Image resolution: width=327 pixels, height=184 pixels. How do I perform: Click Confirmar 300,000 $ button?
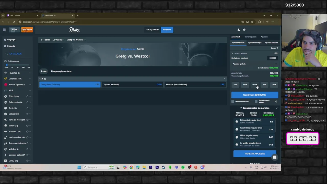(x=255, y=95)
